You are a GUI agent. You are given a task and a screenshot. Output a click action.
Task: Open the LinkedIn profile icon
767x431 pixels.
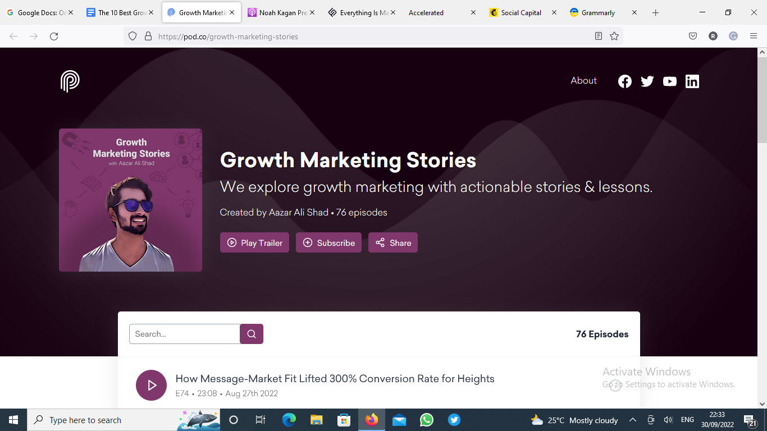[692, 81]
